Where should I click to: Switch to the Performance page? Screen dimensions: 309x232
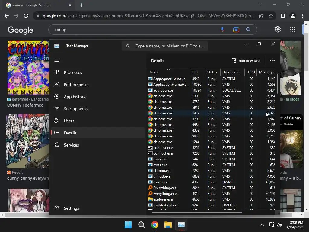pyautogui.click(x=98, y=85)
